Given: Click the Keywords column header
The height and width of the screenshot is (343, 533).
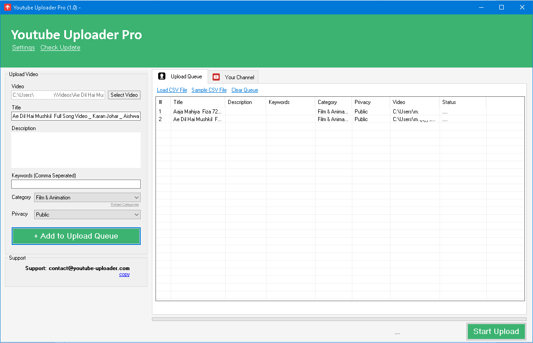Looking at the screenshot, I should (x=290, y=102).
